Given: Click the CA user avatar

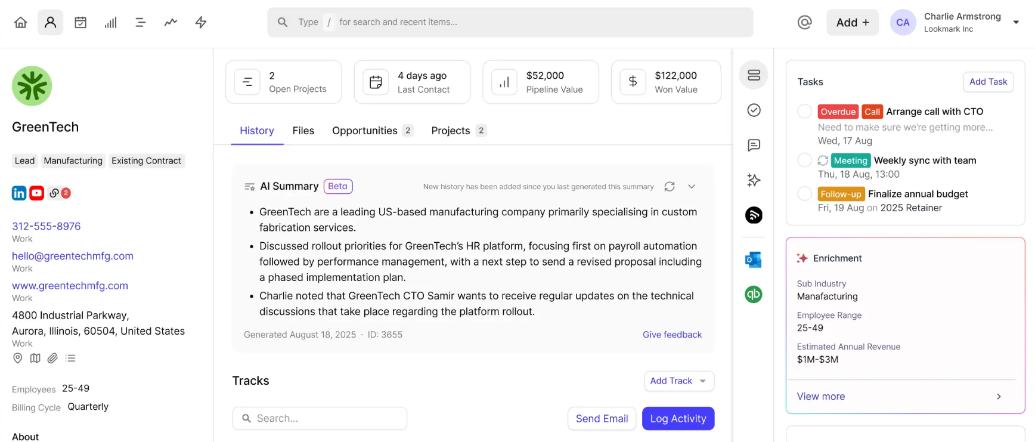Looking at the screenshot, I should pyautogui.click(x=903, y=22).
